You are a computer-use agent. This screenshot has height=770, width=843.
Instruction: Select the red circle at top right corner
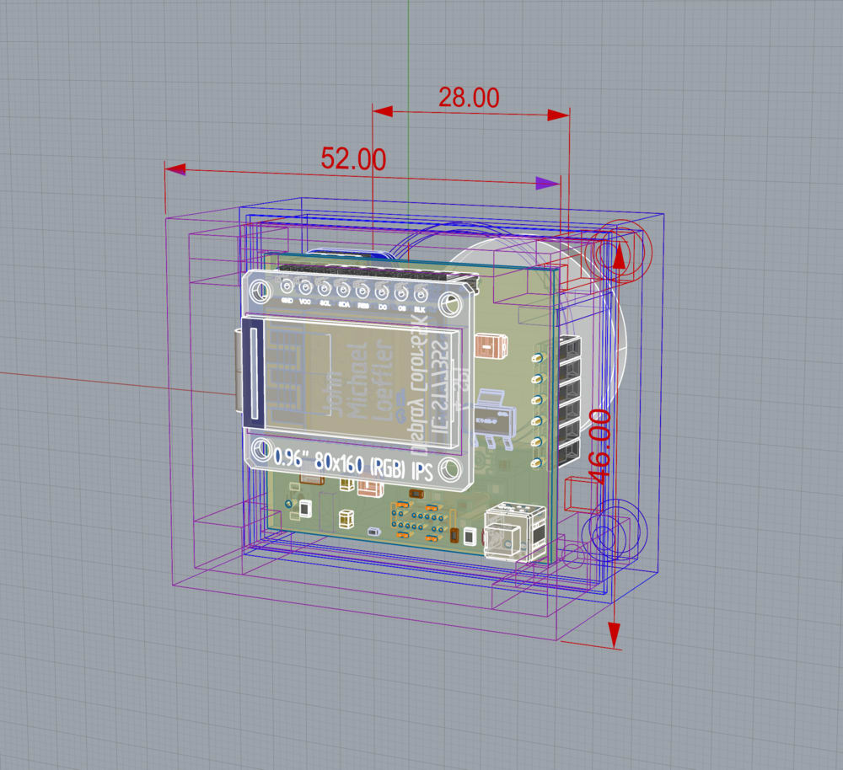pos(620,250)
